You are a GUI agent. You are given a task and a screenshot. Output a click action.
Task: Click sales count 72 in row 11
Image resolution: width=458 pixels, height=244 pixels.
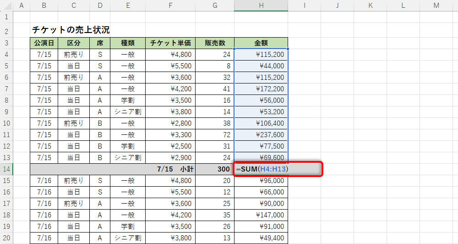click(215, 135)
